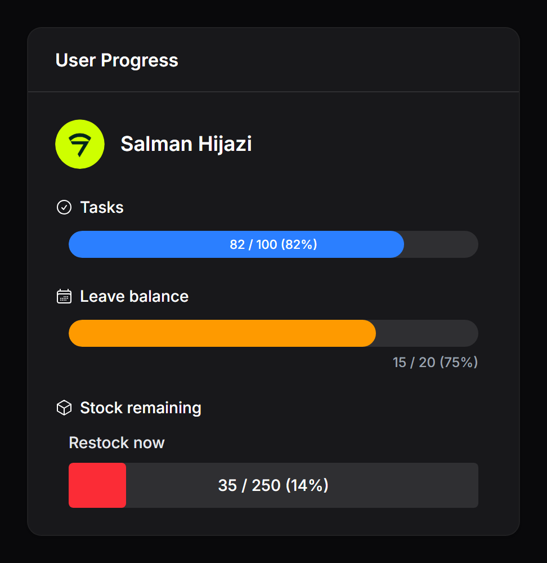Viewport: 547px width, 563px height.
Task: Click the Leave balance section heading
Action: (134, 296)
